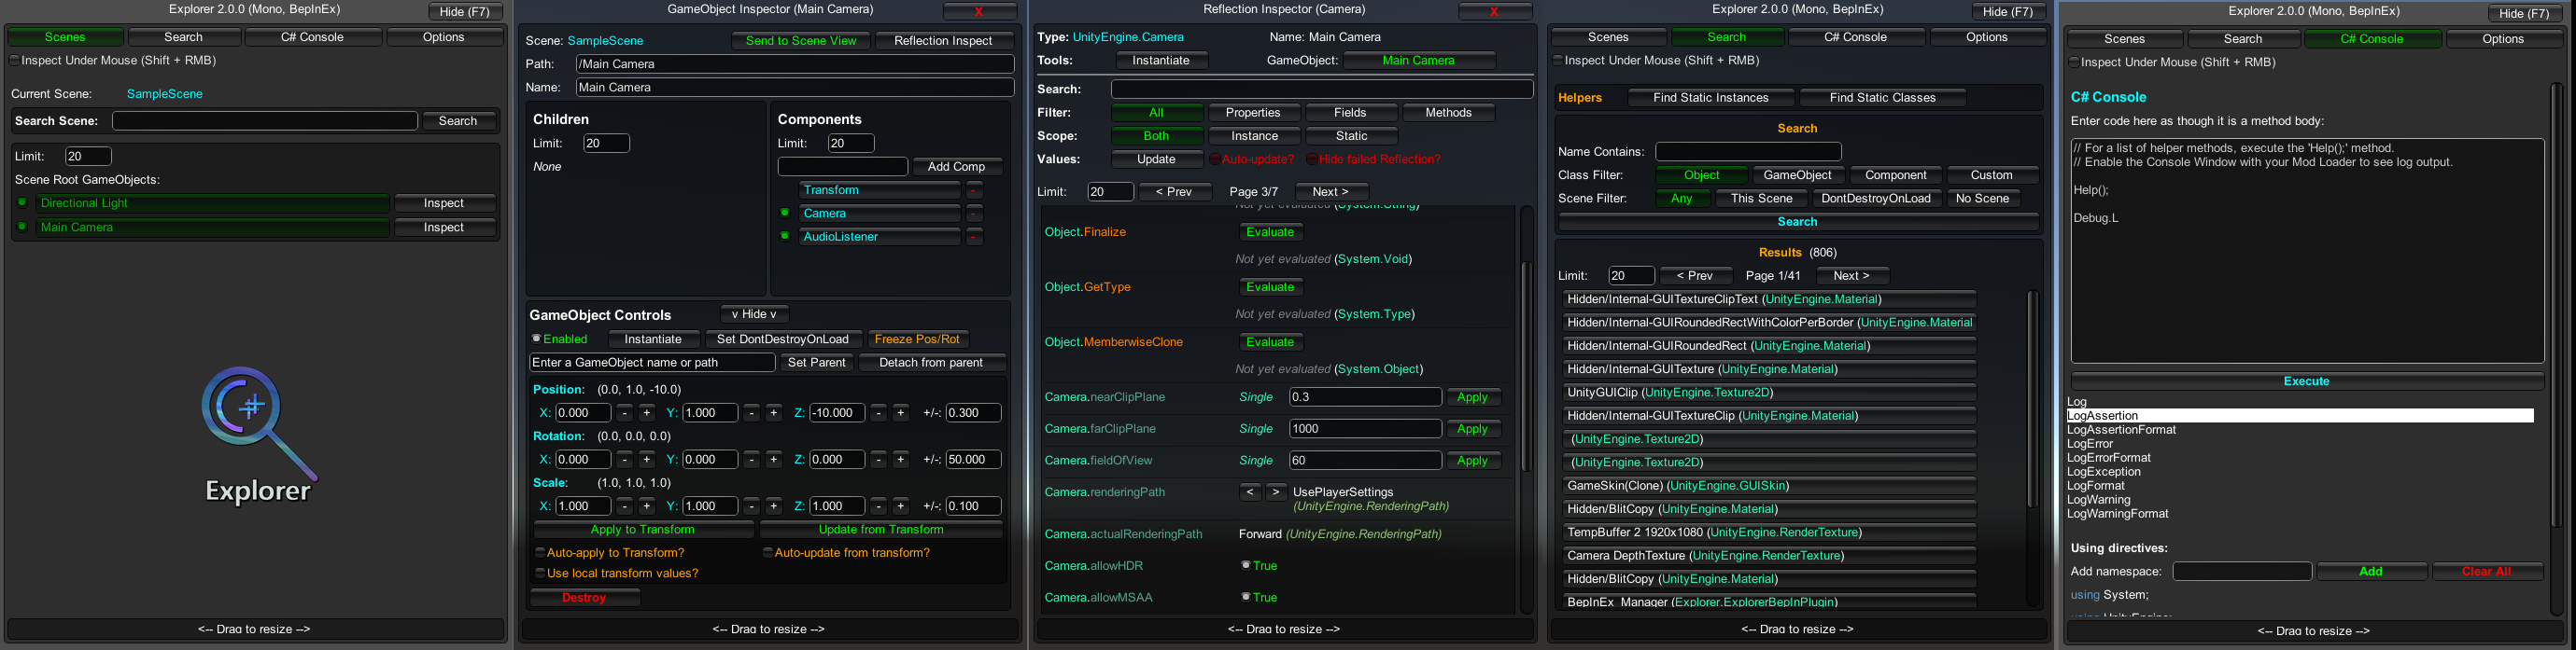Screen dimensions: 2576x650
Task: Apply the Camera.fieldOfView value
Action: point(1472,461)
